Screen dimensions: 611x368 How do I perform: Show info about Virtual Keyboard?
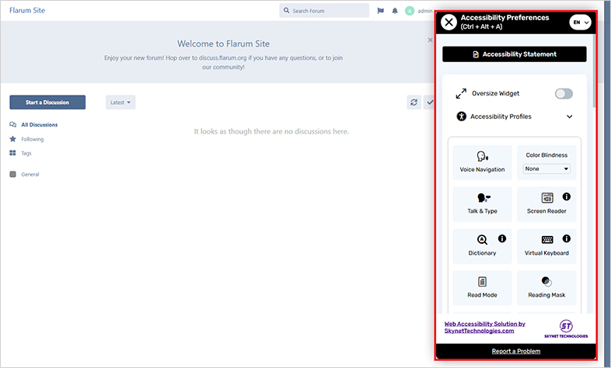point(567,238)
